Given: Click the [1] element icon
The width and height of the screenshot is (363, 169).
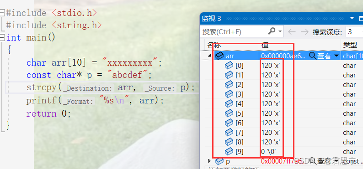Looking at the screenshot, I should tap(229, 75).
